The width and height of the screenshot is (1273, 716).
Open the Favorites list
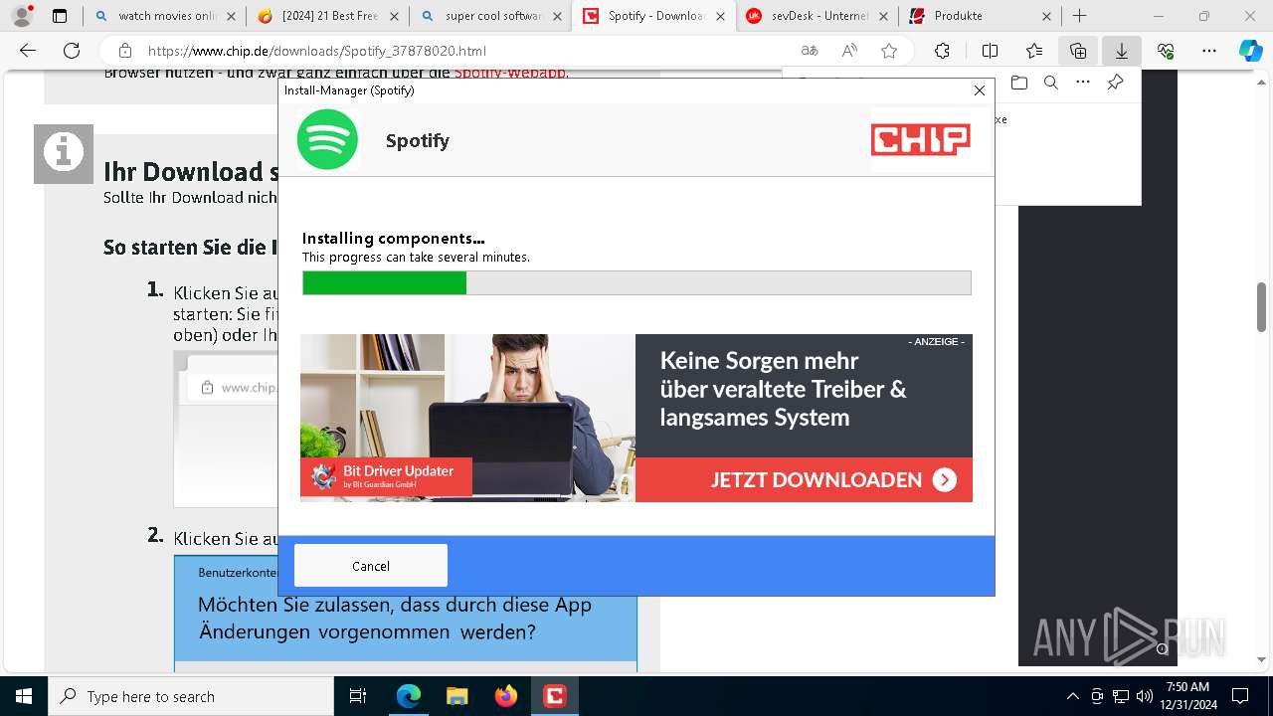tap(1034, 51)
